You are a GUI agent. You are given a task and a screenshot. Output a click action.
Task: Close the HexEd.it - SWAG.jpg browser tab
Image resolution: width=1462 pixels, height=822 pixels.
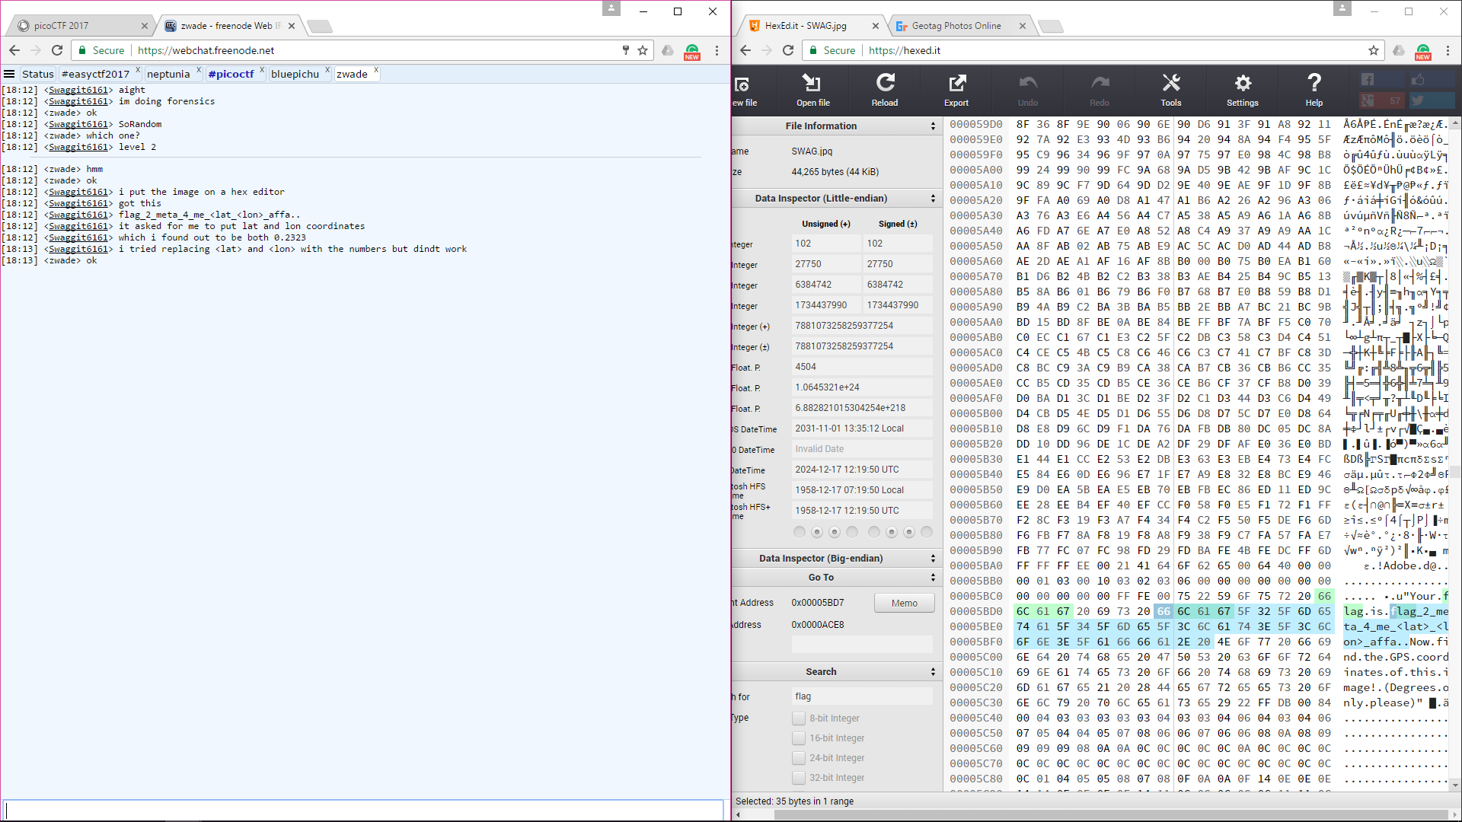click(x=876, y=26)
